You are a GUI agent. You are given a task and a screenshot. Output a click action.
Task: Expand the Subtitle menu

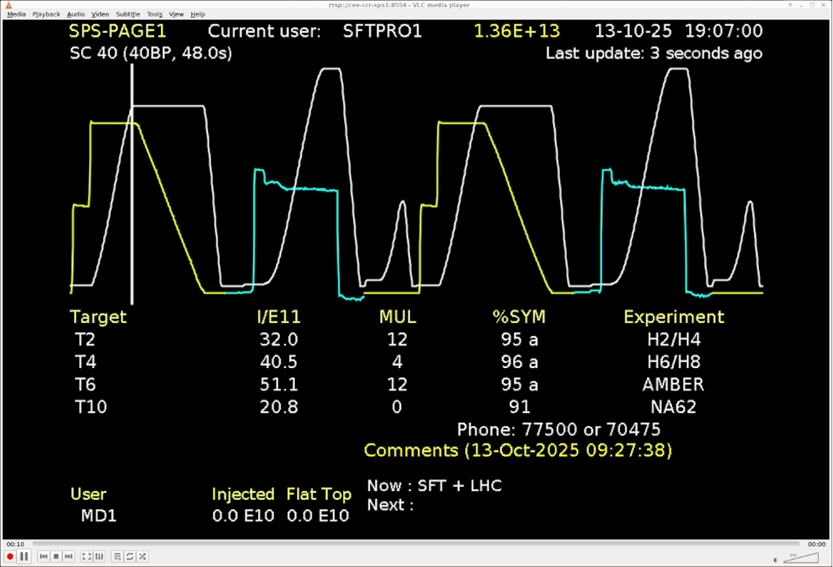[x=128, y=14]
